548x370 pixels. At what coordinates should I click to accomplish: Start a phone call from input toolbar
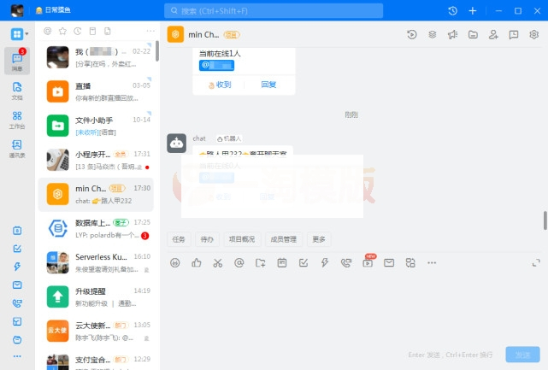[x=346, y=262]
